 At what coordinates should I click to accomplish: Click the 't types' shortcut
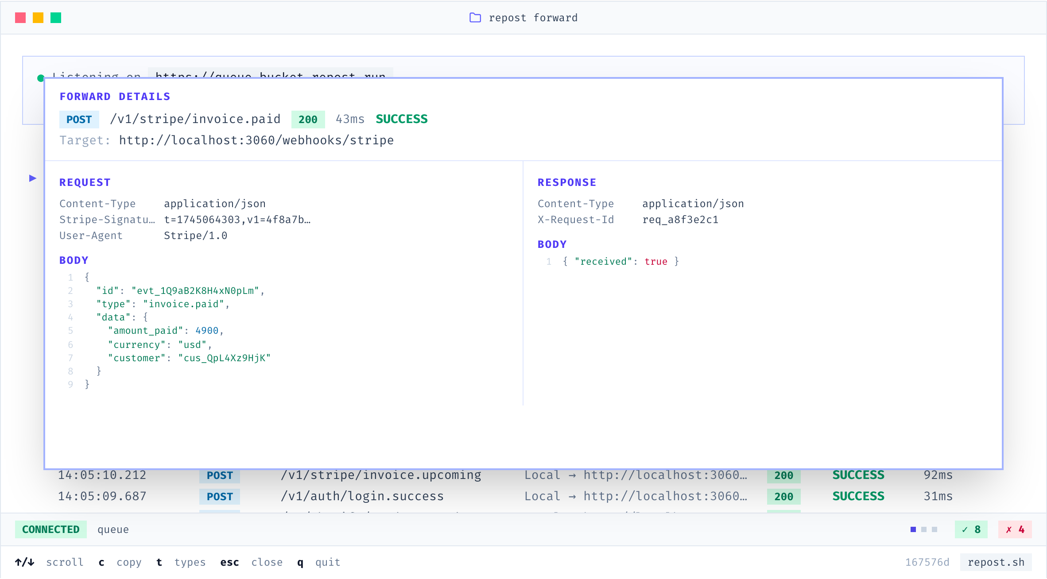click(181, 562)
